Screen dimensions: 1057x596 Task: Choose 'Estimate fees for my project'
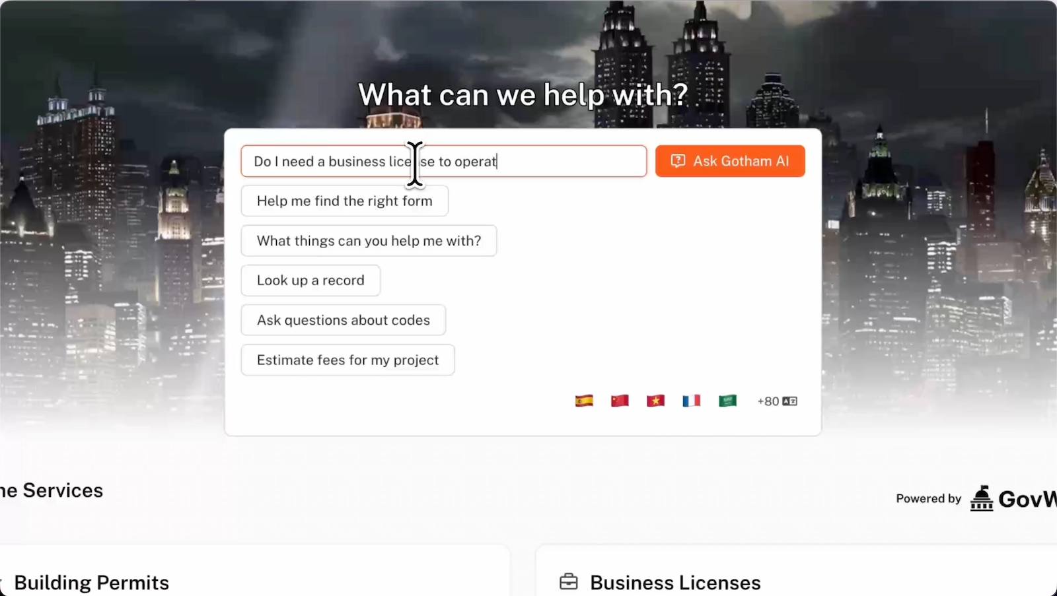pos(347,360)
